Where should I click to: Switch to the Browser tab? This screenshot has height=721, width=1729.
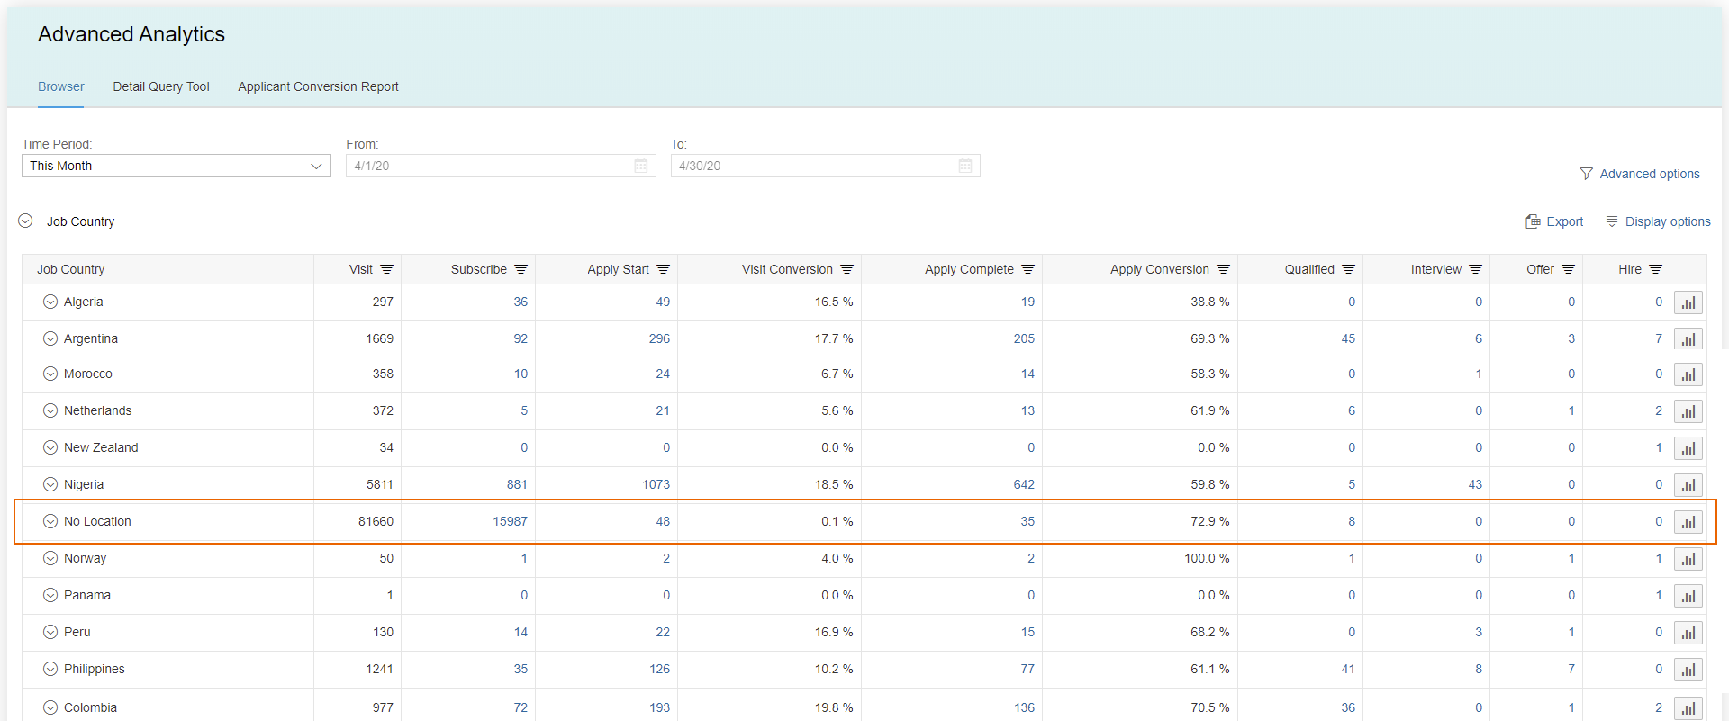click(x=61, y=86)
